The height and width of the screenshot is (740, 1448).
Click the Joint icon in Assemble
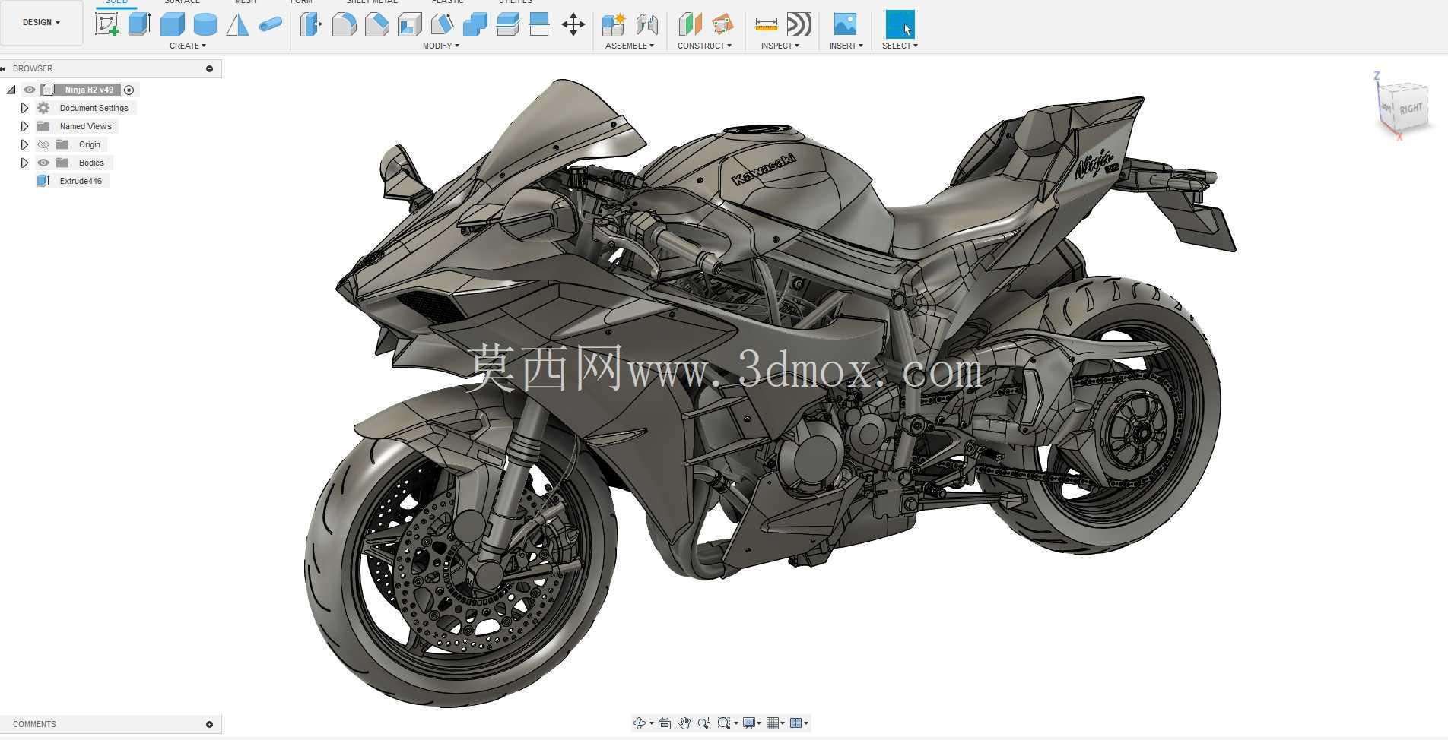(x=646, y=24)
